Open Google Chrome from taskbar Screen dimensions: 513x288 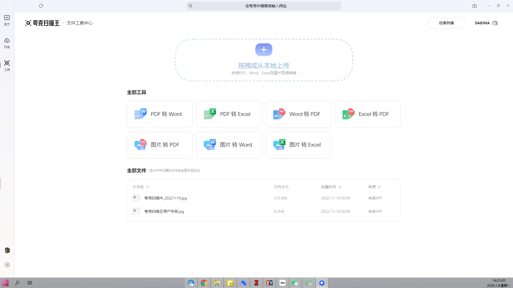pyautogui.click(x=204, y=283)
